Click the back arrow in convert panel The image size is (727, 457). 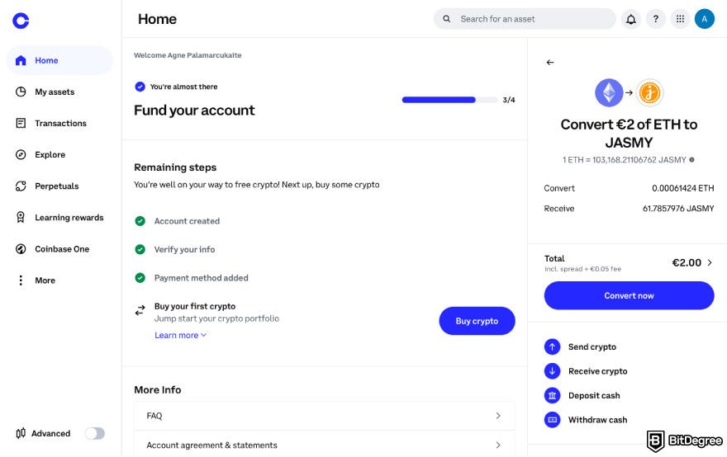(550, 63)
